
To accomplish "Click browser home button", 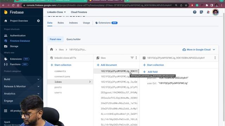I will click(x=18, y=5).
